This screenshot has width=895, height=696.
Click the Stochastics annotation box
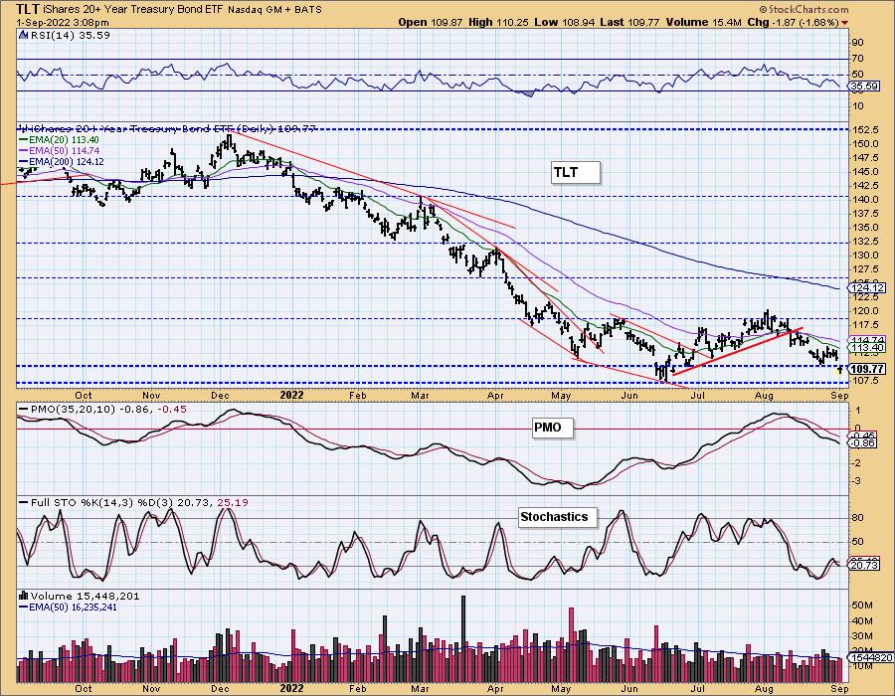pyautogui.click(x=557, y=517)
